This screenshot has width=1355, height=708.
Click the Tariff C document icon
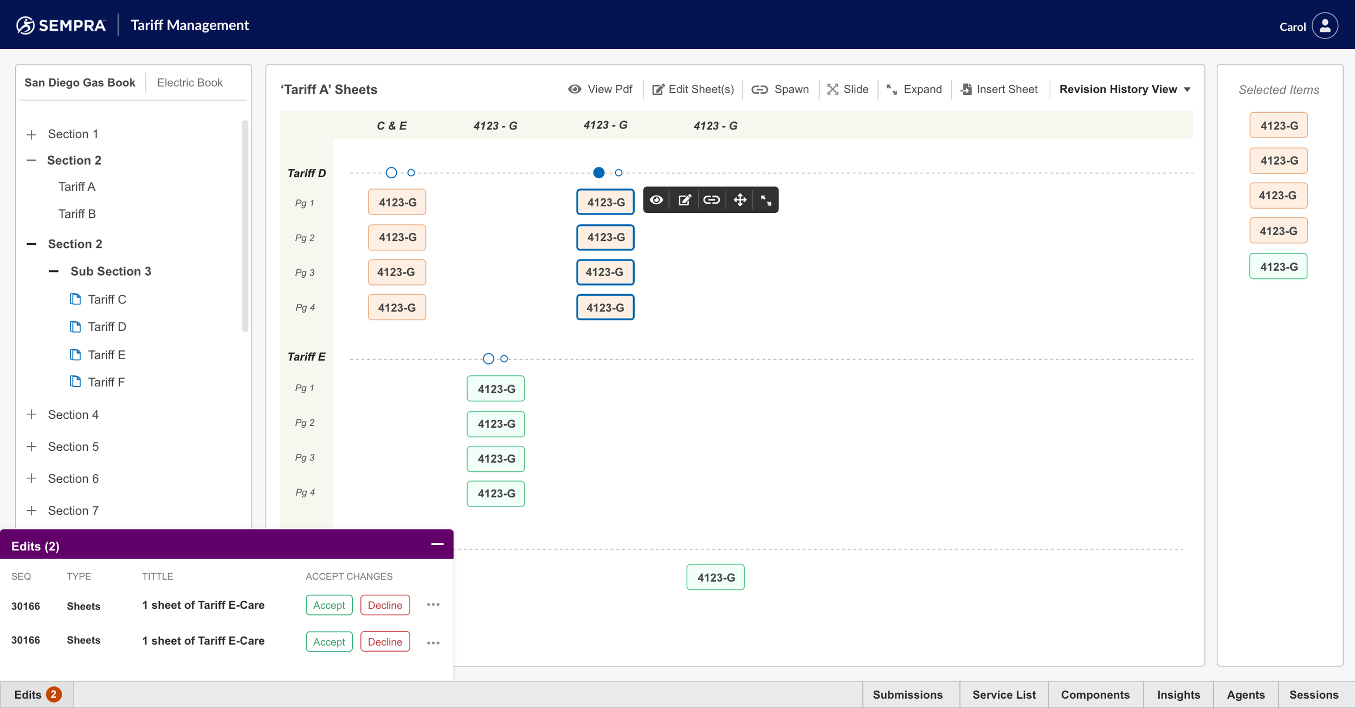tap(75, 299)
